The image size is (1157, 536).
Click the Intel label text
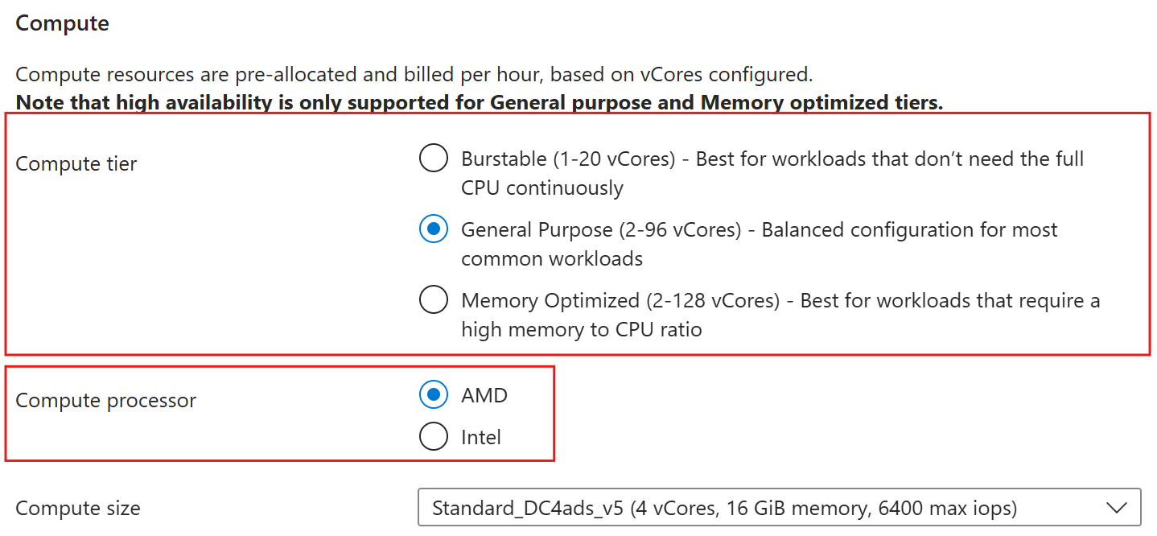tap(481, 437)
